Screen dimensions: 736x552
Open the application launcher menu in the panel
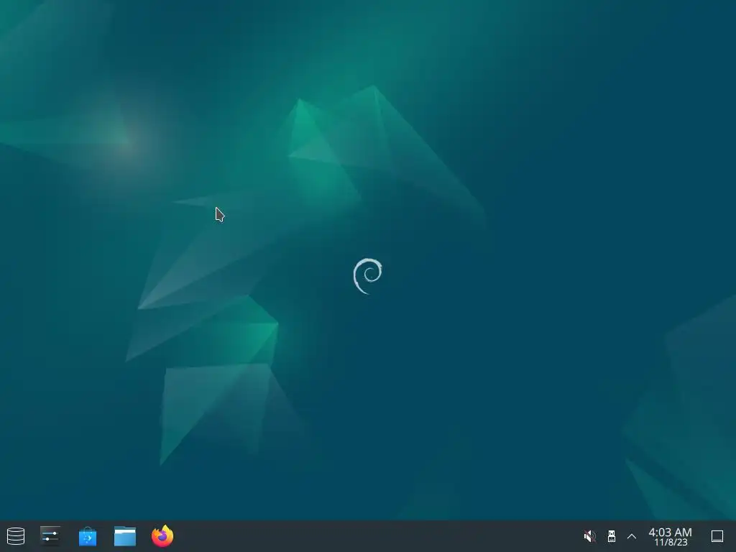[16, 536]
